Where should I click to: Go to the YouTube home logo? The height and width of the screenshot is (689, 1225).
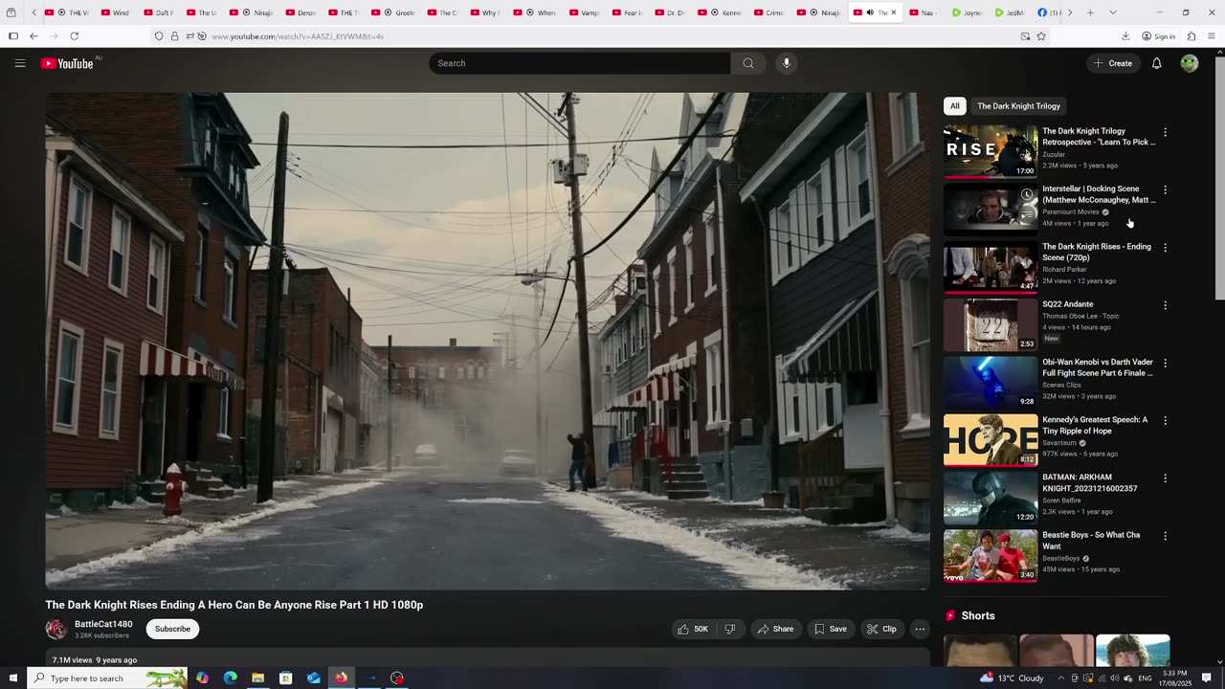67,63
